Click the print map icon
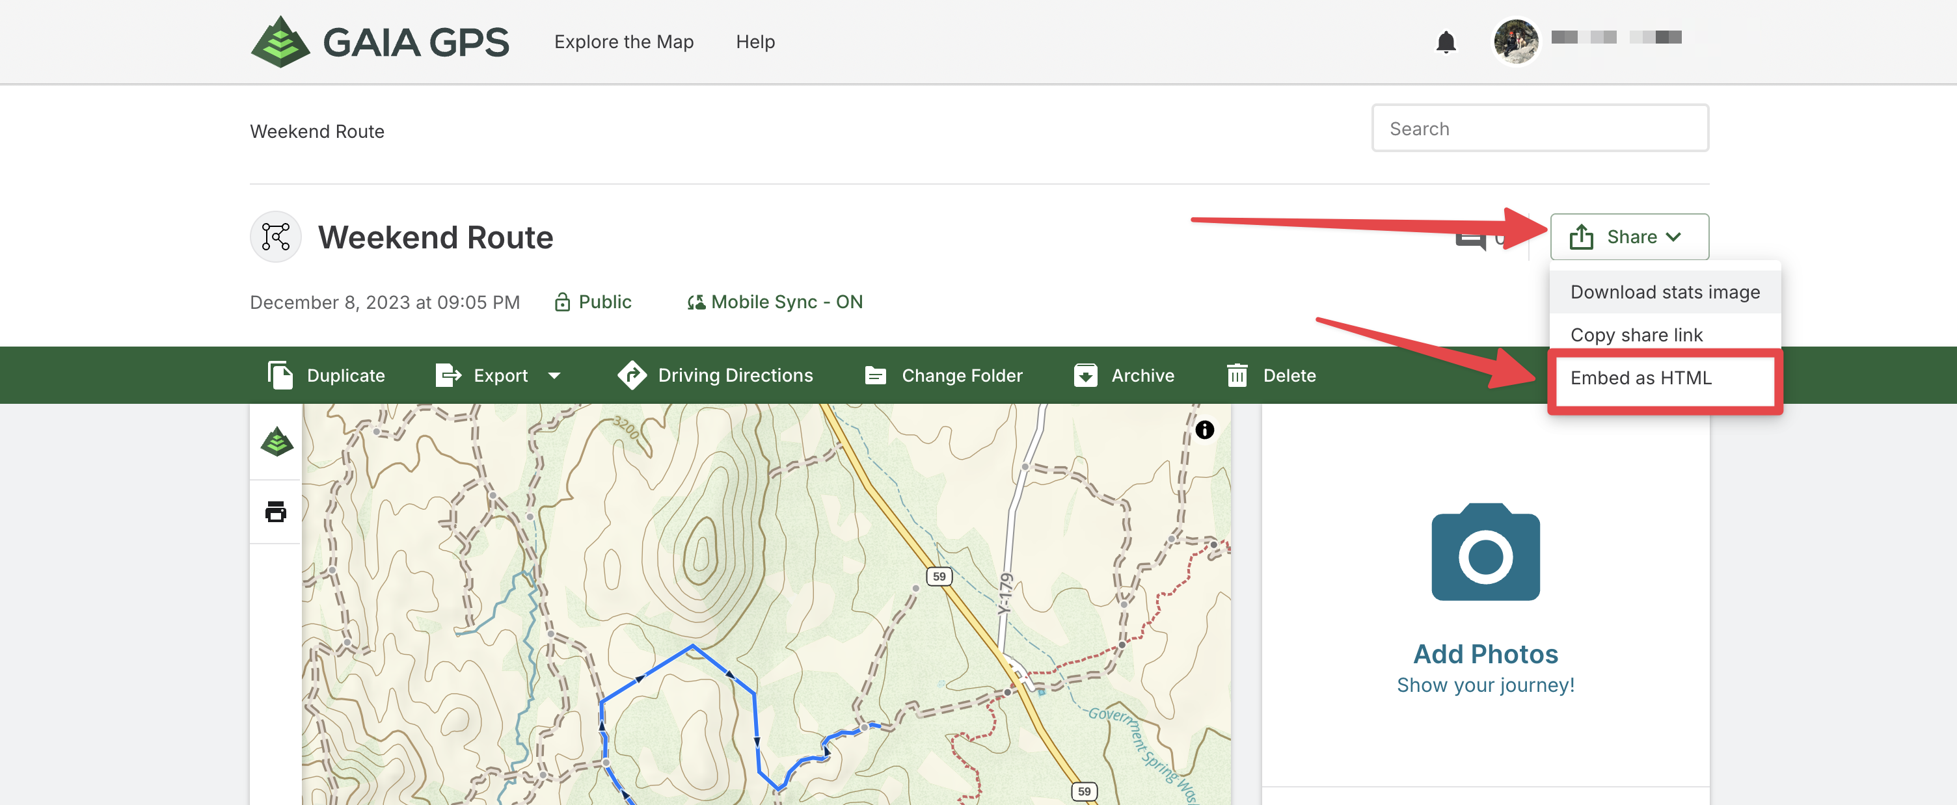 276,512
